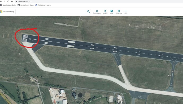The height and width of the screenshot is (104, 183).
Task: Open Mehr more options menu
Action: coord(126,12)
